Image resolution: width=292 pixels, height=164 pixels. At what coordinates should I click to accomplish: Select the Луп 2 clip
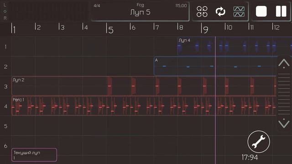click(144, 86)
